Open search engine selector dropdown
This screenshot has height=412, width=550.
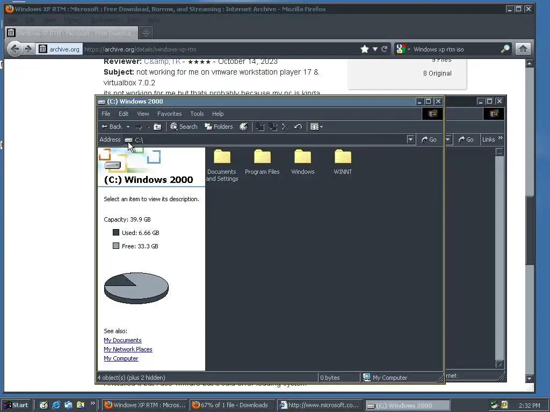coord(402,49)
